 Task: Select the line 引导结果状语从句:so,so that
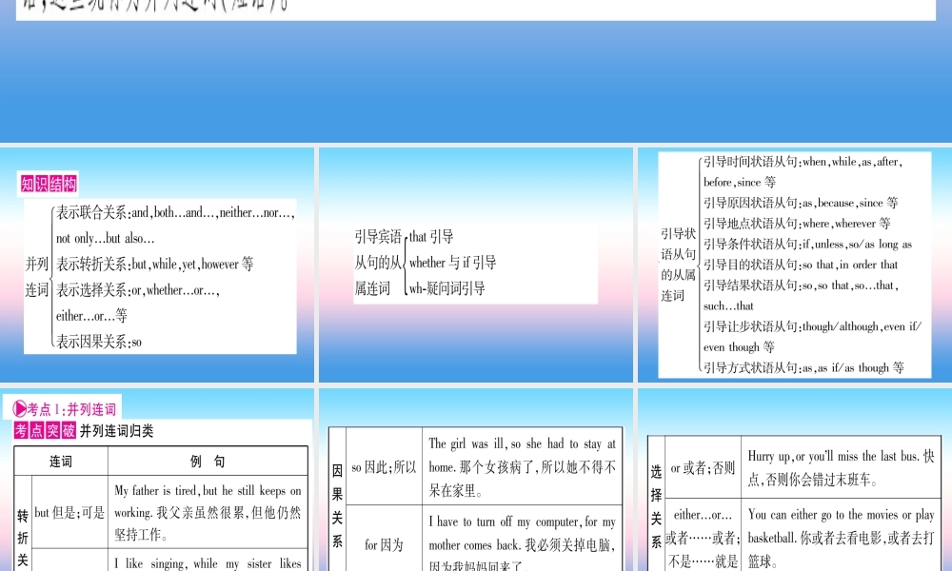point(801,285)
